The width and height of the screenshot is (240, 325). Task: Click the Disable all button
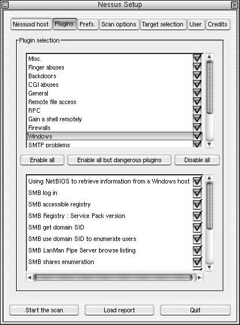(x=197, y=160)
